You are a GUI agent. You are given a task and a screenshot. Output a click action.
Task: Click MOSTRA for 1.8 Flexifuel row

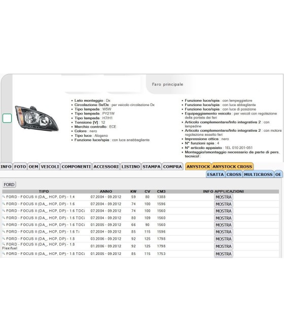(x=224, y=246)
